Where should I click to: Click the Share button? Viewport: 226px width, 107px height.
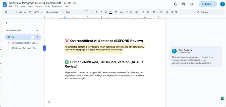pyautogui.click(x=206, y=4)
